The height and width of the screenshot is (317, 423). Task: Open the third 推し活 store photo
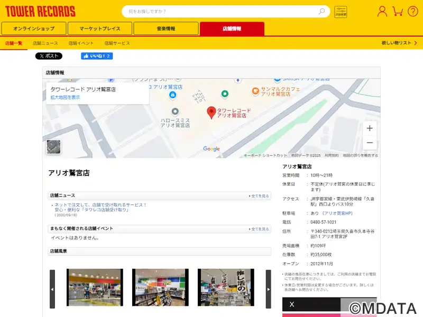click(226, 287)
